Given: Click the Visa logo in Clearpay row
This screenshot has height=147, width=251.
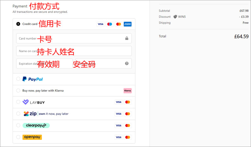Looking at the screenshot, I should click(x=119, y=125).
